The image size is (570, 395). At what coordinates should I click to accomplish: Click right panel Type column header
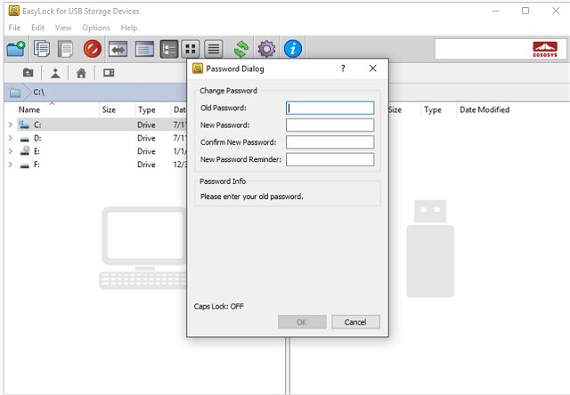(x=433, y=110)
